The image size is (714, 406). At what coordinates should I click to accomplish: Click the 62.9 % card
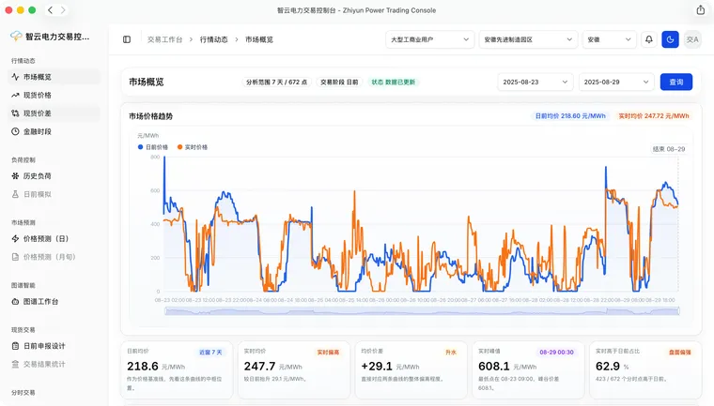[x=645, y=370]
